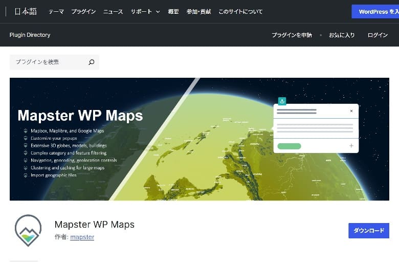Open the 参加・貢献 menu item

click(x=199, y=12)
